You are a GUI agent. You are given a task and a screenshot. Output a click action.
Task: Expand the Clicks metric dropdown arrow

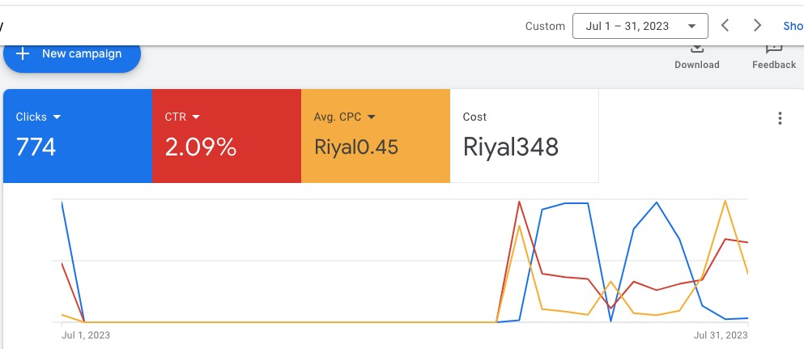point(57,117)
